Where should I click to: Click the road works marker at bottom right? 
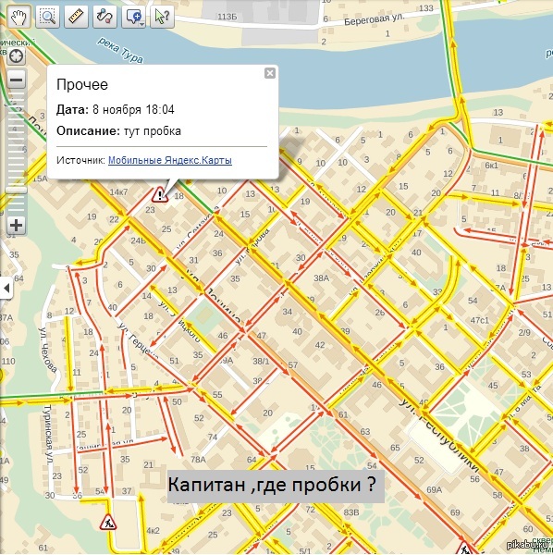pyautogui.click(x=465, y=548)
